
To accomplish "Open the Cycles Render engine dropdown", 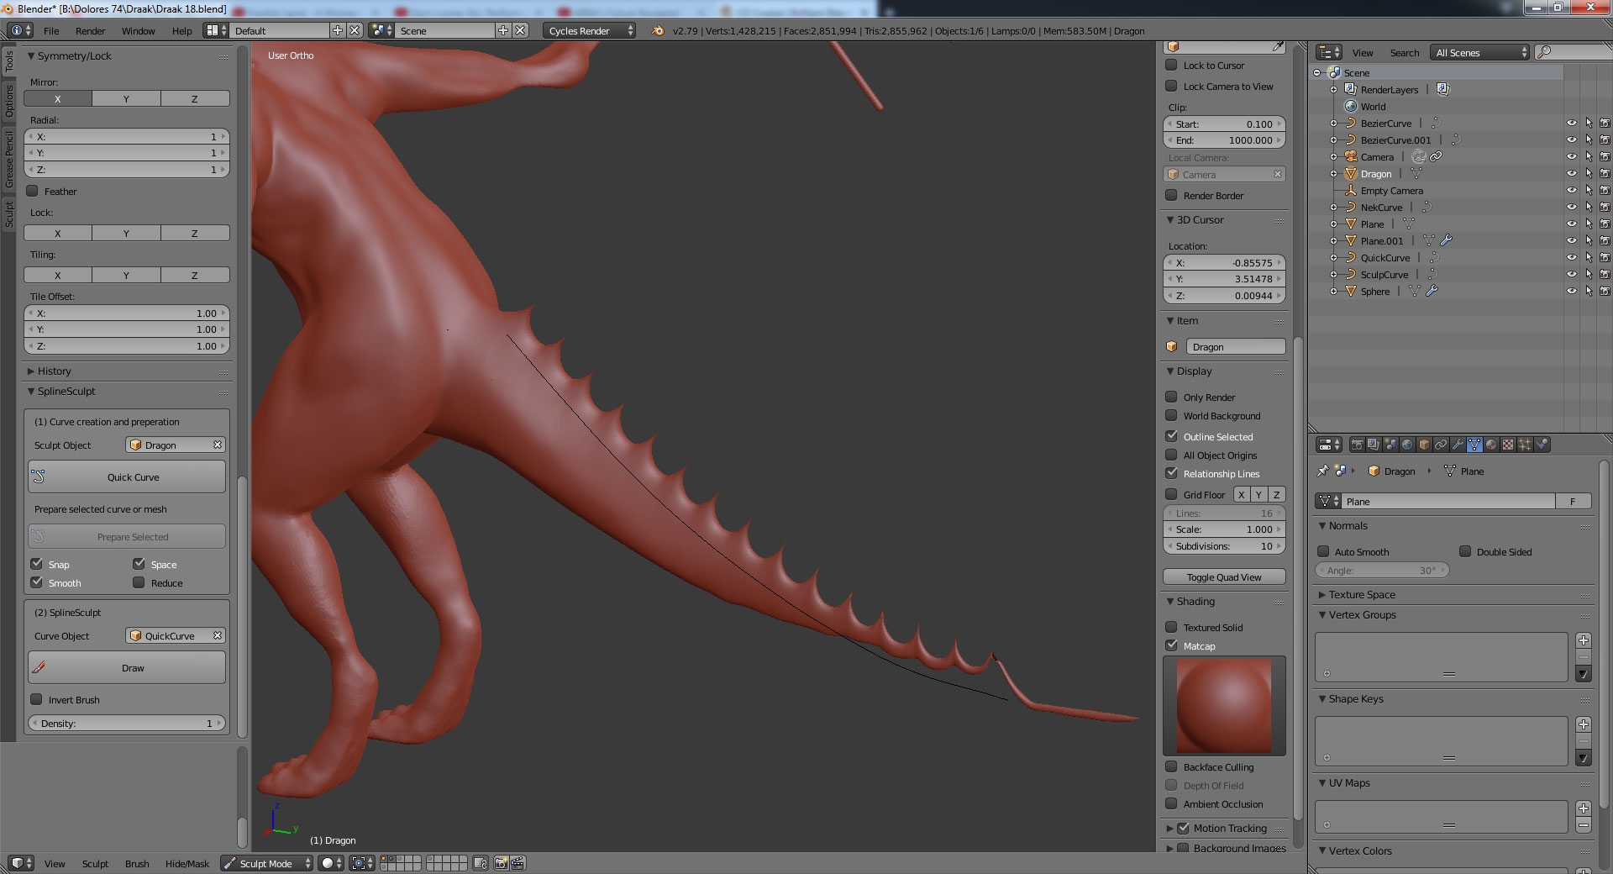I will (x=589, y=31).
